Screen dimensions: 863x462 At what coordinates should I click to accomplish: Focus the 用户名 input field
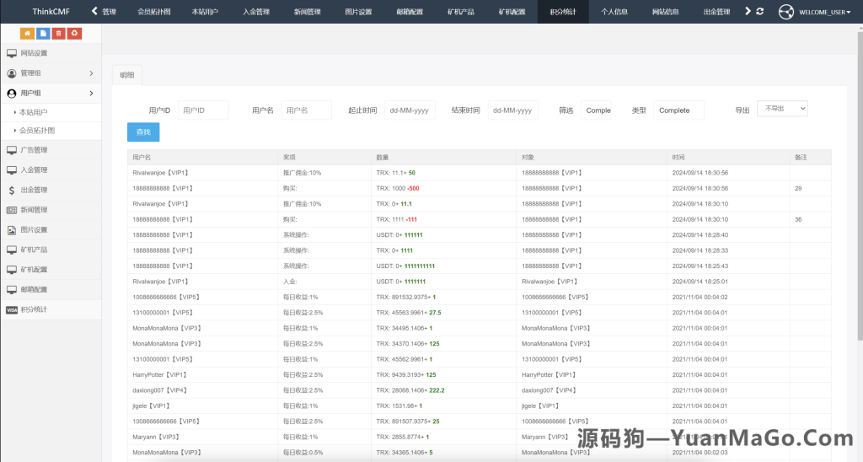click(306, 110)
